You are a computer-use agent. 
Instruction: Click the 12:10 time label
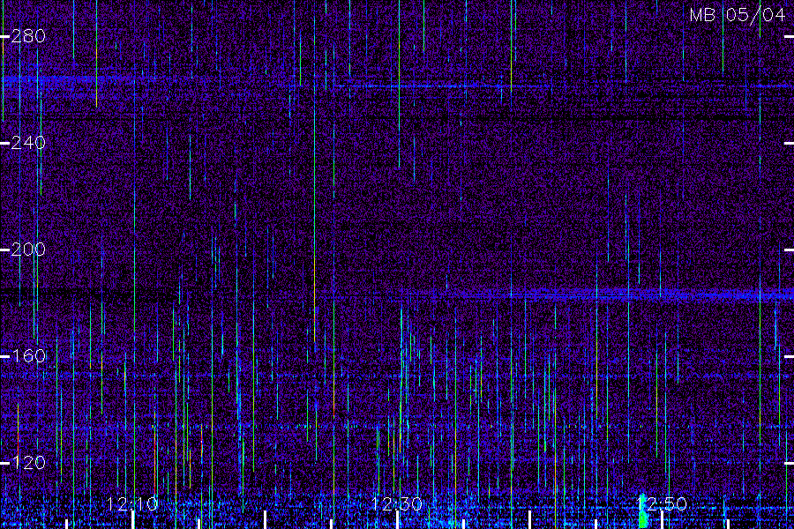click(132, 504)
